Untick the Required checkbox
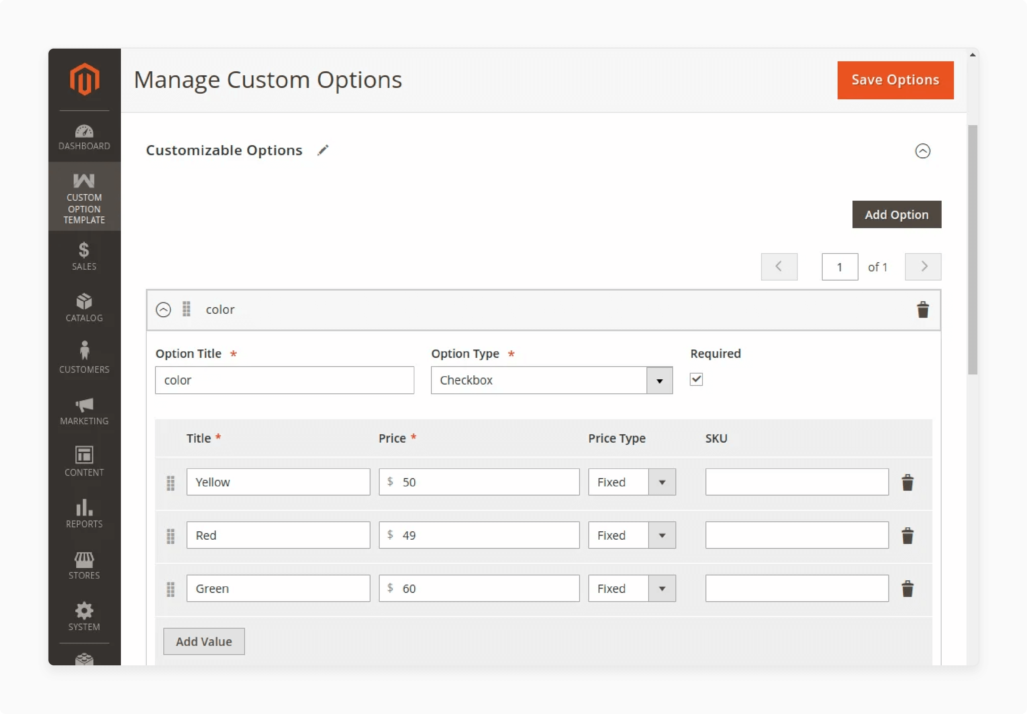This screenshot has width=1027, height=714. pos(696,379)
